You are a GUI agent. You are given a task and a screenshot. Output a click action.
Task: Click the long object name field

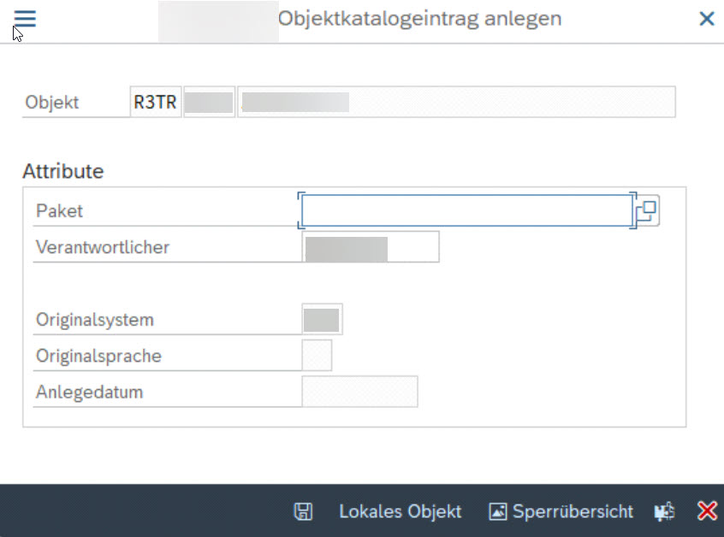(x=456, y=102)
